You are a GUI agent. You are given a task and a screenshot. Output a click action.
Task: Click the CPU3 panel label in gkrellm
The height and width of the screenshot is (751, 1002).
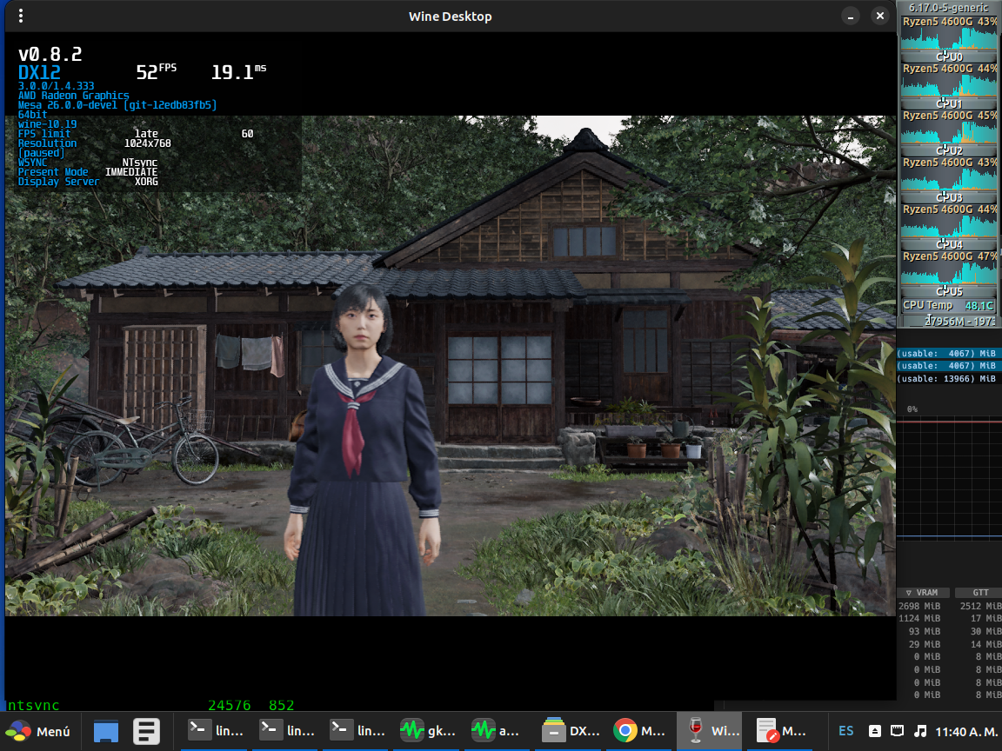[949, 197]
